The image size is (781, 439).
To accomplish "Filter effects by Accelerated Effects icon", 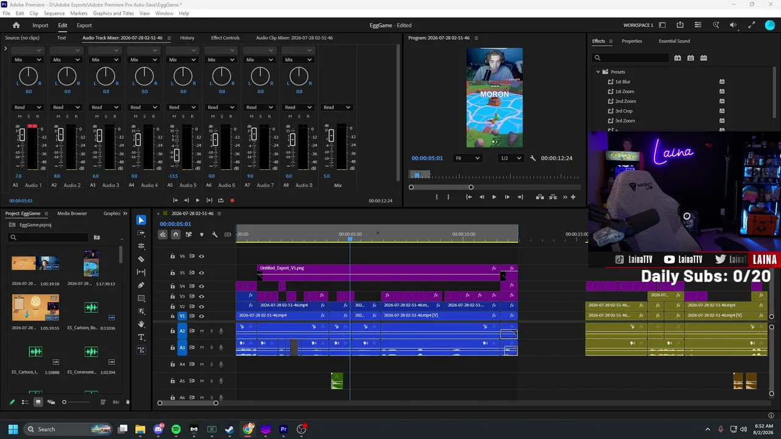I will coord(677,58).
